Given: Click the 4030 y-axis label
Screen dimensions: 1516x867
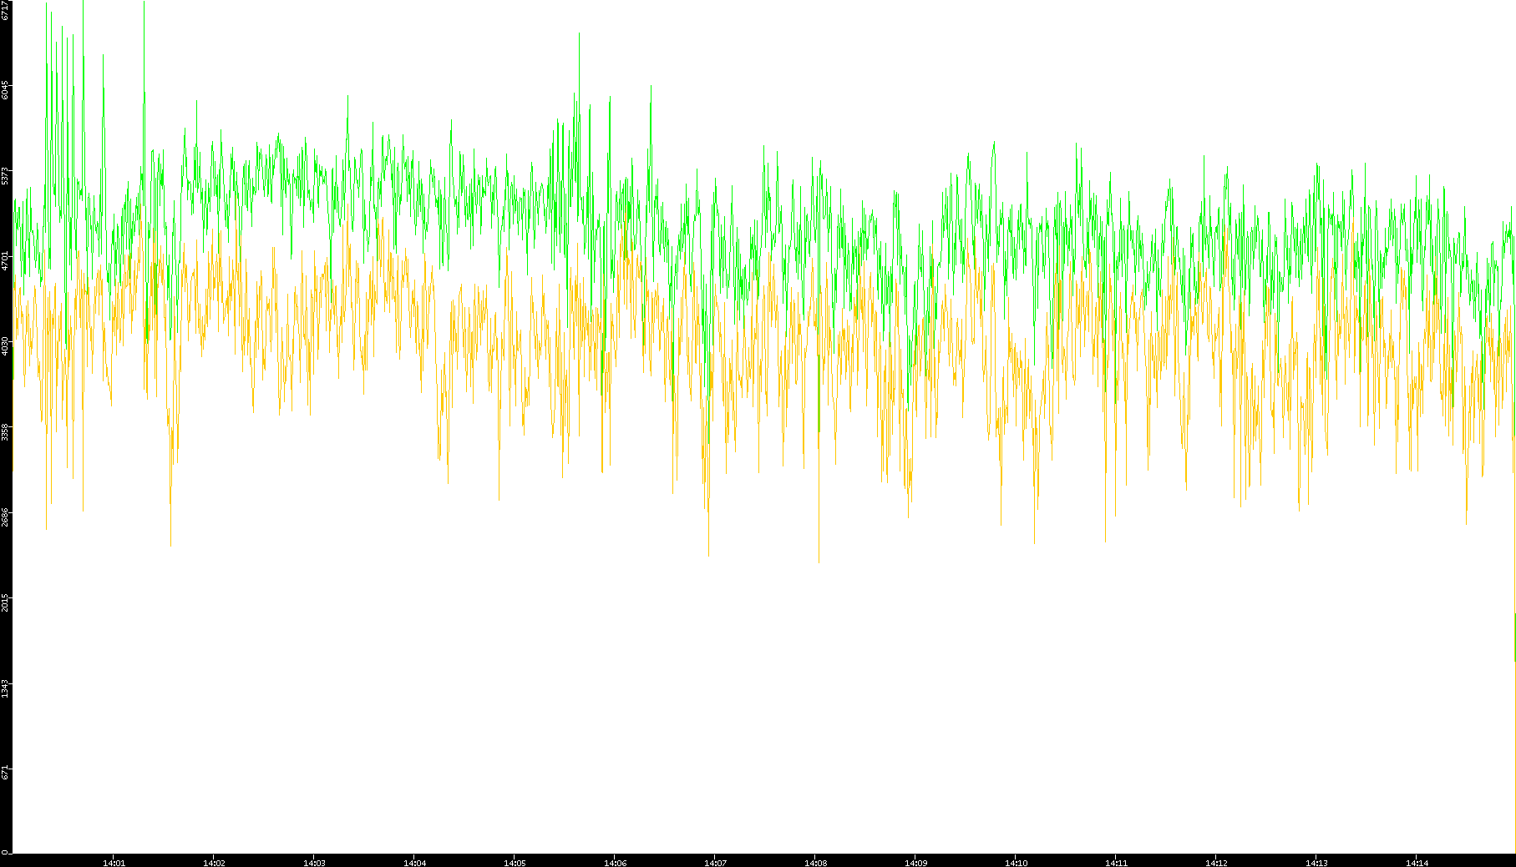Looking at the screenshot, I should (x=6, y=345).
